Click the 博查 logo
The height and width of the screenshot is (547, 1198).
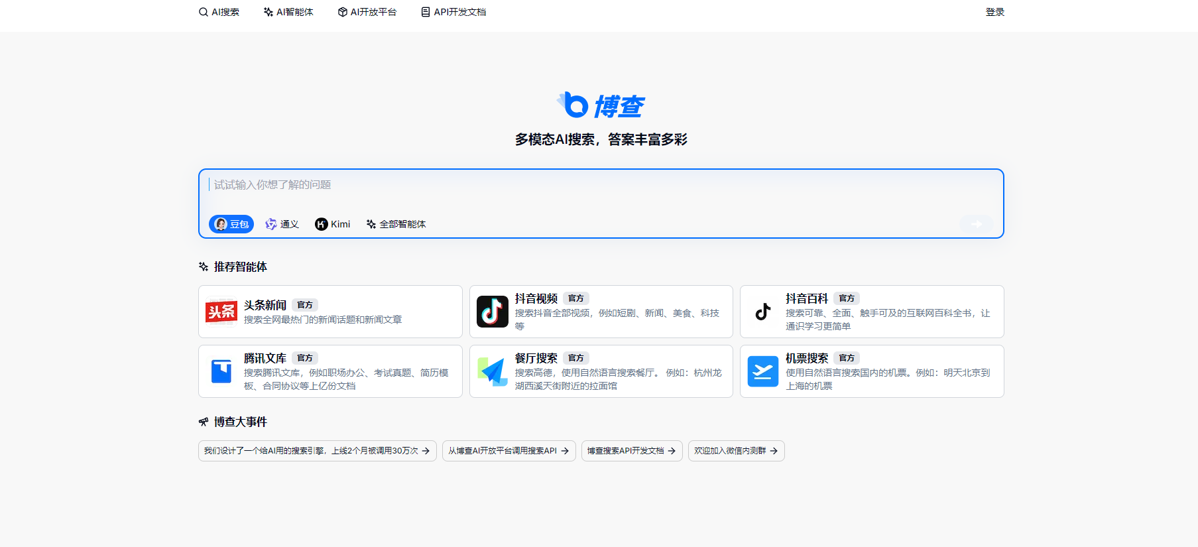tap(601, 105)
